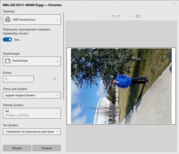Click the Размер бумаги label
The height and width of the screenshot is (154, 179).
[13, 105]
